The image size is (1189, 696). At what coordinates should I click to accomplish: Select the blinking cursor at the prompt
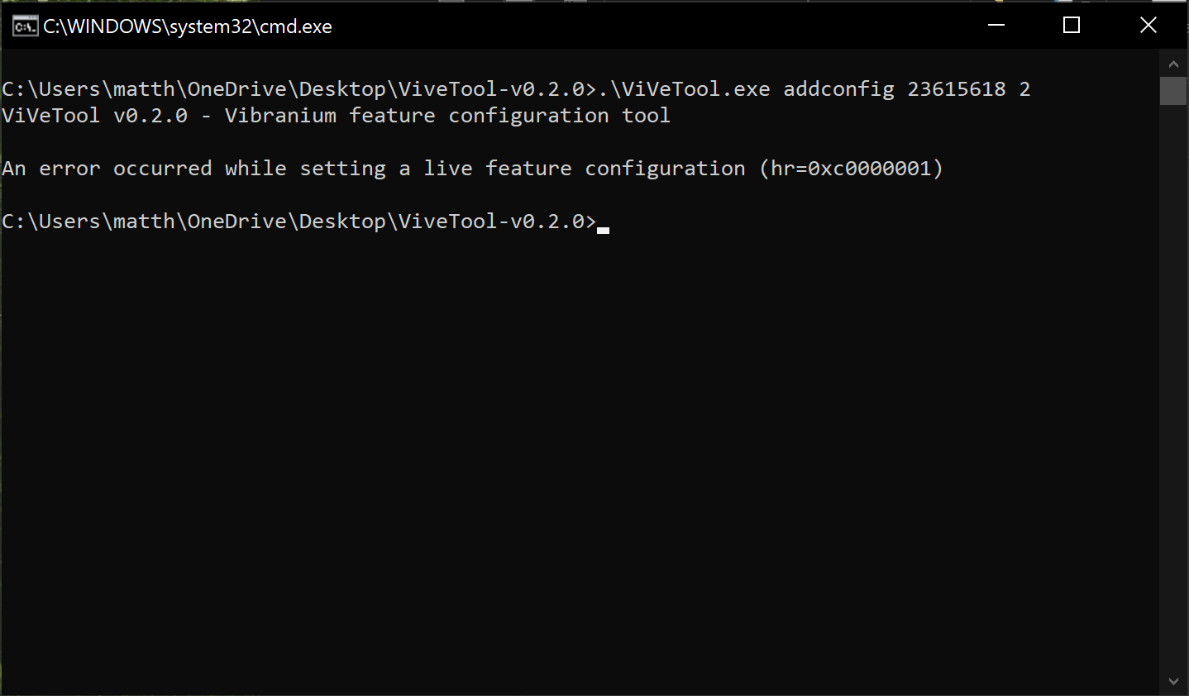coord(604,227)
